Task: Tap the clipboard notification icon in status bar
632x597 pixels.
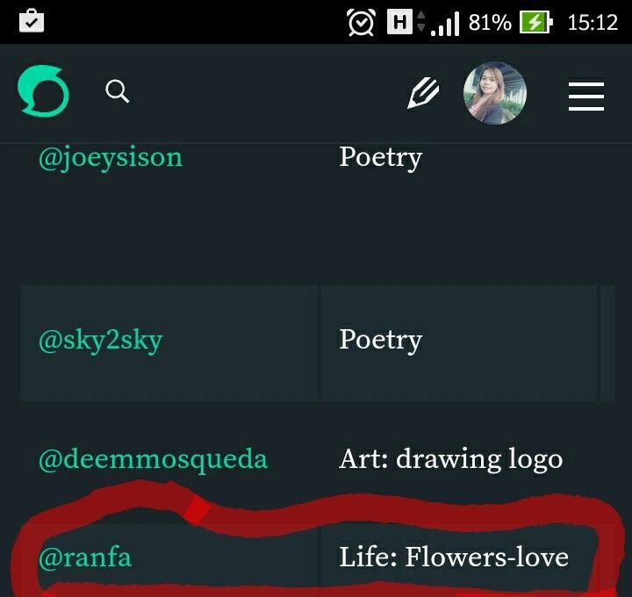Action: pos(31,21)
